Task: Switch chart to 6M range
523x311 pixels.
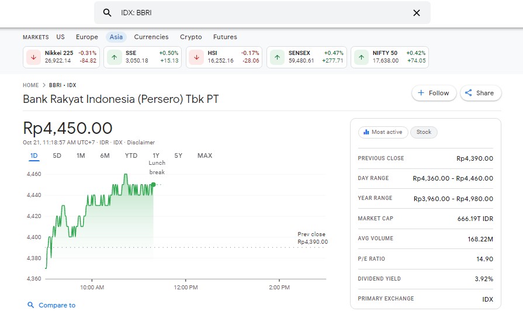Action: [x=105, y=156]
